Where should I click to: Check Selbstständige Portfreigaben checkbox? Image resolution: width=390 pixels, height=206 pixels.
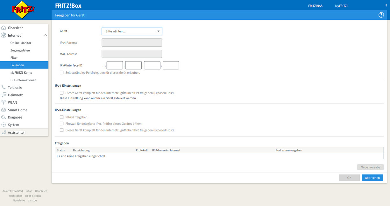click(62, 73)
